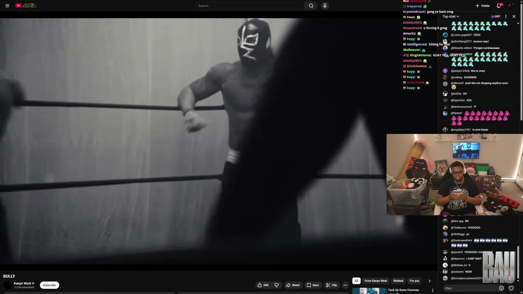This screenshot has height=294, width=523.
Task: Open @Maxmvvv chat avatar
Action: [445, 258]
